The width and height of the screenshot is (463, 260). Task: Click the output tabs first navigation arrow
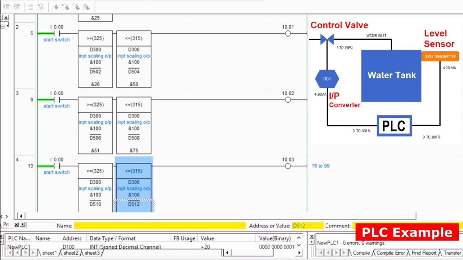[x=320, y=253]
